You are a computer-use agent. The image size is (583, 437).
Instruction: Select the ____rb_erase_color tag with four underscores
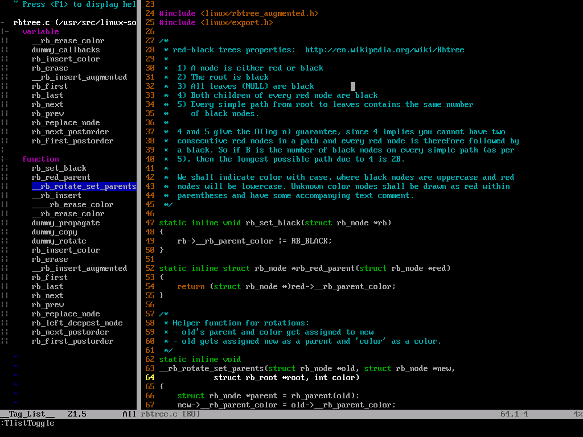coord(72,205)
